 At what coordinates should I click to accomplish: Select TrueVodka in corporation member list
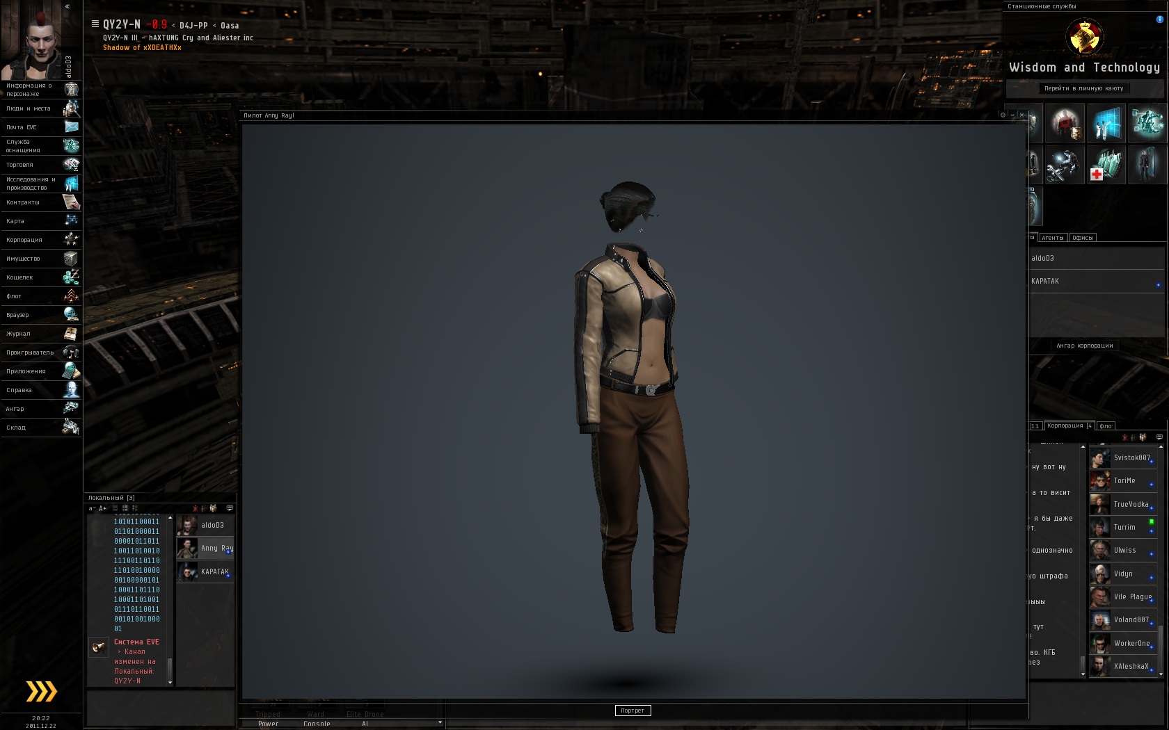click(1122, 504)
